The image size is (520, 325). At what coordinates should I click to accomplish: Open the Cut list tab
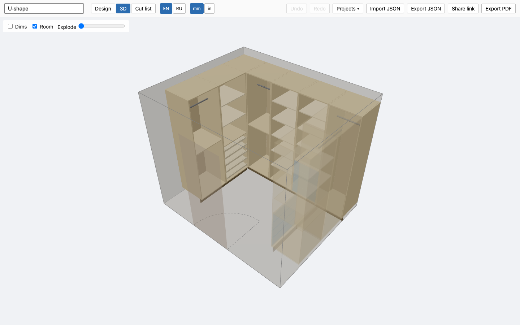143,9
